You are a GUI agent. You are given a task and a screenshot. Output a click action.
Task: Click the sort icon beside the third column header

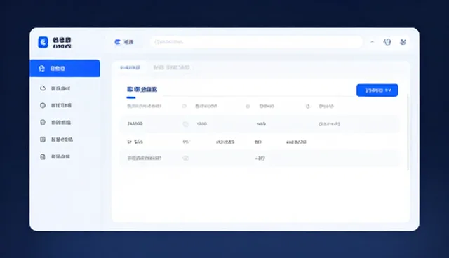(248, 107)
